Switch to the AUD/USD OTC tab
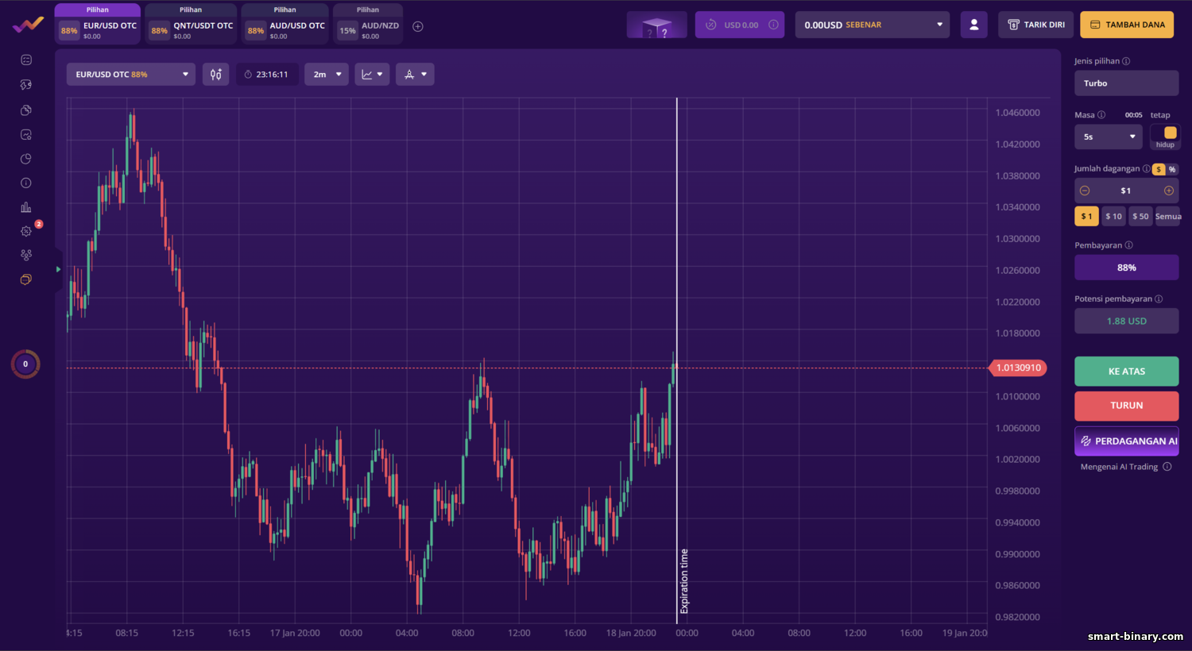The width and height of the screenshot is (1192, 651). (285, 24)
